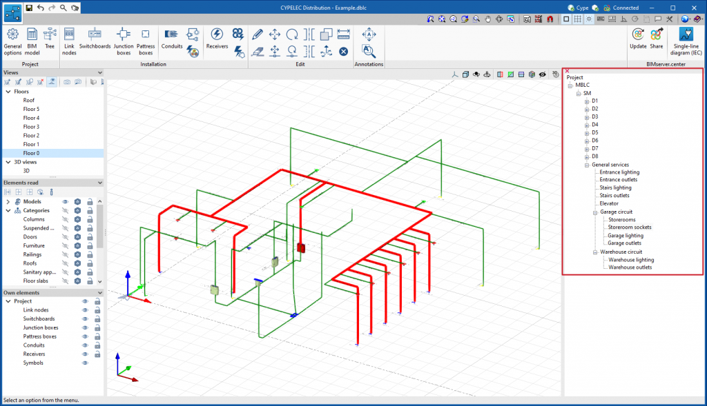Viewport: 707px width, 406px height.
Task: Collapse the Floors group in Views
Action: 8,91
